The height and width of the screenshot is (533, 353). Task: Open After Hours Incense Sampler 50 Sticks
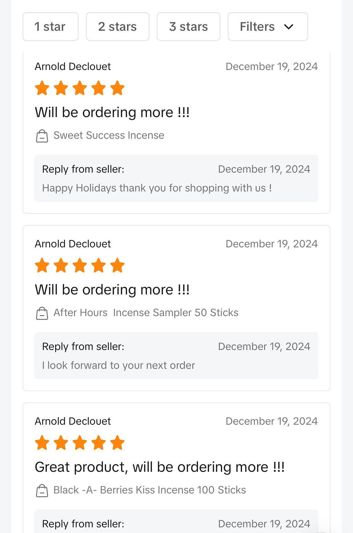point(146,313)
